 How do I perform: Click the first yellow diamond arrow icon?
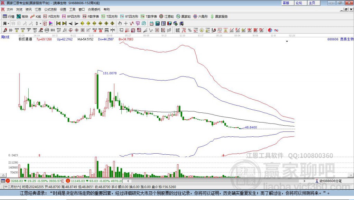(x=82, y=23)
